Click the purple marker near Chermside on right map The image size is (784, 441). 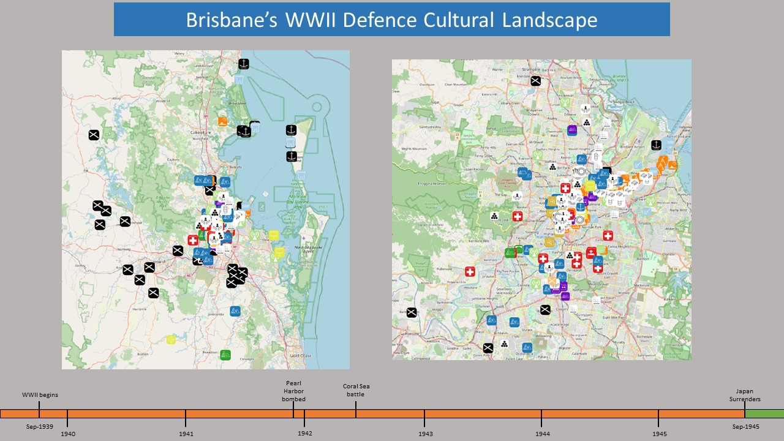[572, 130]
